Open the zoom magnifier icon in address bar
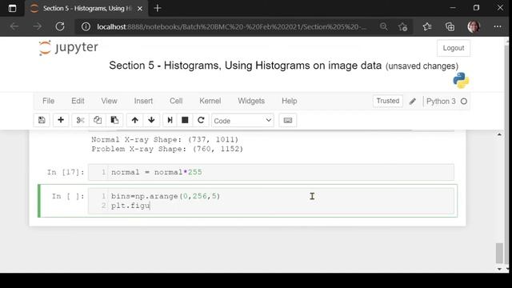The width and height of the screenshot is (512, 288). (384, 26)
